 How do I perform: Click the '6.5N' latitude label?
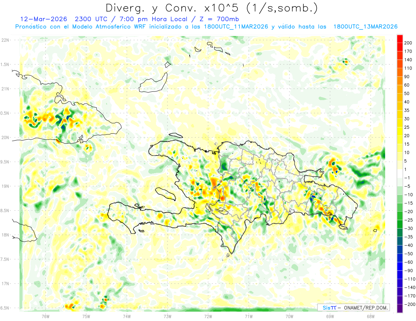click(x=5, y=308)
